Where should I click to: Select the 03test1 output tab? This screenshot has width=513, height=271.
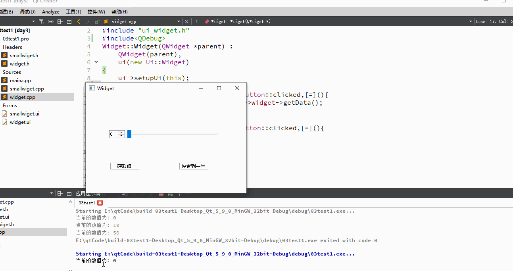(x=87, y=203)
